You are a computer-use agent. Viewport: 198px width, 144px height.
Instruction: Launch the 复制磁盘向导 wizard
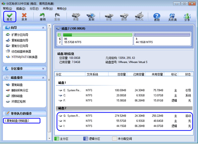[x=17, y=40]
